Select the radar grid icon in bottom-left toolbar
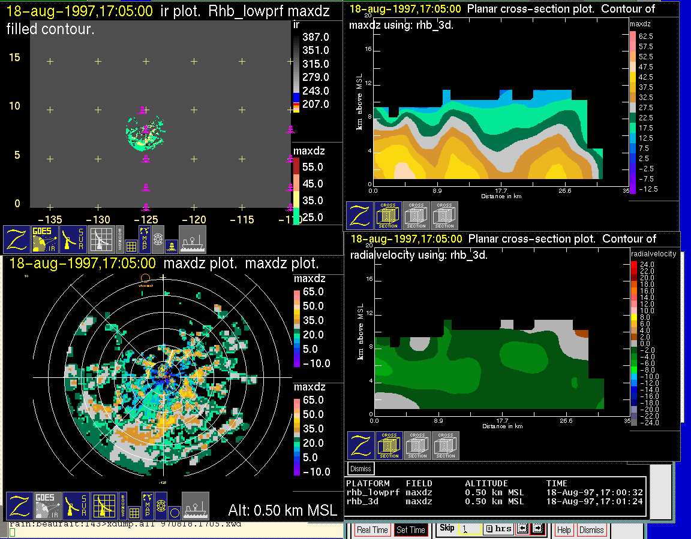Image resolution: width=691 pixels, height=539 pixels. pyautogui.click(x=103, y=506)
